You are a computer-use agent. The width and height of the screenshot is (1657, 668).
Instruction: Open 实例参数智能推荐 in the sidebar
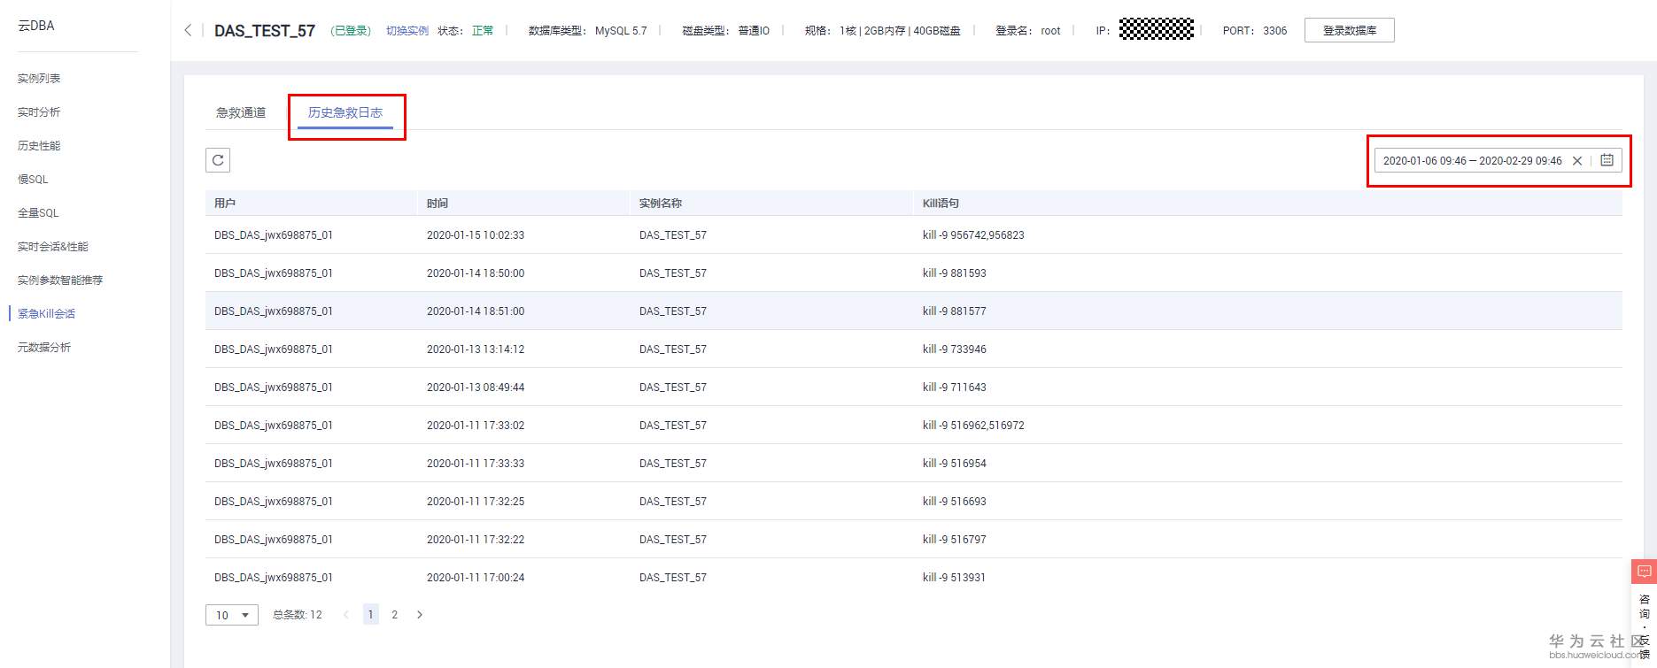(x=60, y=280)
